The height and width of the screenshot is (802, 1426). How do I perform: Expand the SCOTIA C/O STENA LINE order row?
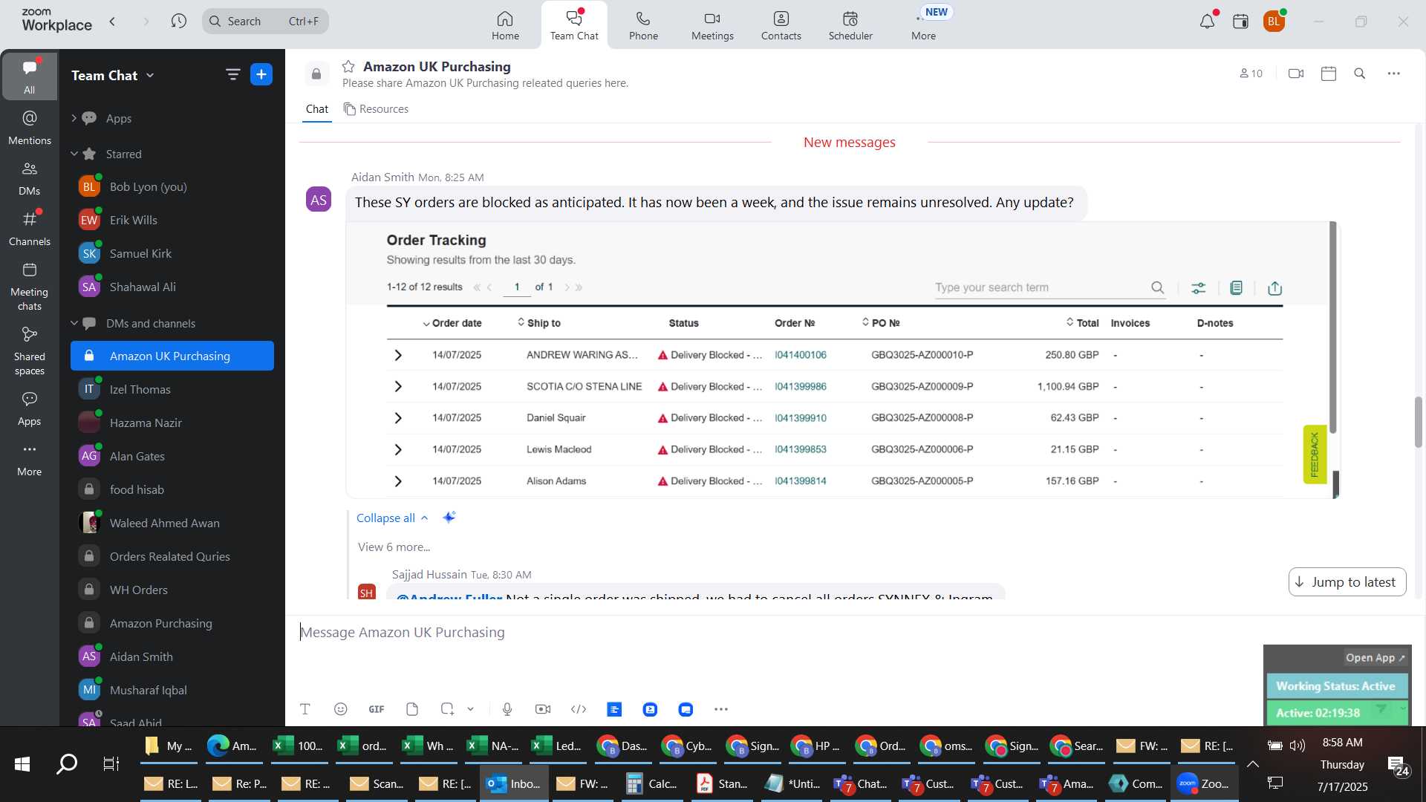(x=398, y=386)
